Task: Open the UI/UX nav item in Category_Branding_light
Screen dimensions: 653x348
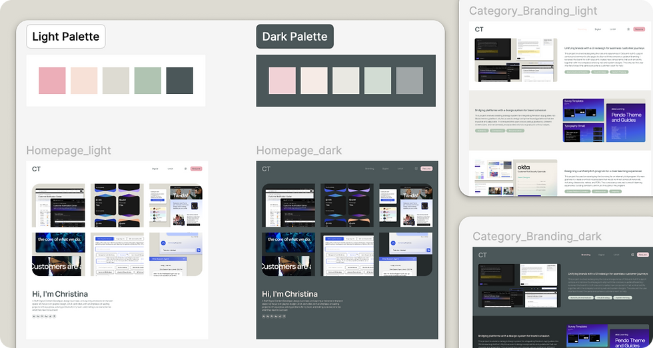Action: (x=612, y=29)
